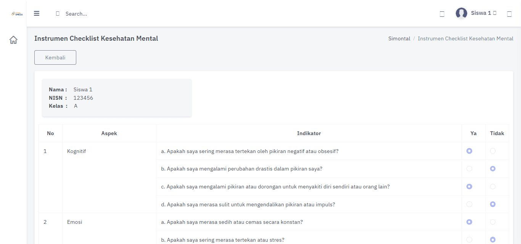Select Ya for pikiran negatif atau obsesif
Viewport: 521px width, 244px height.
(469, 151)
